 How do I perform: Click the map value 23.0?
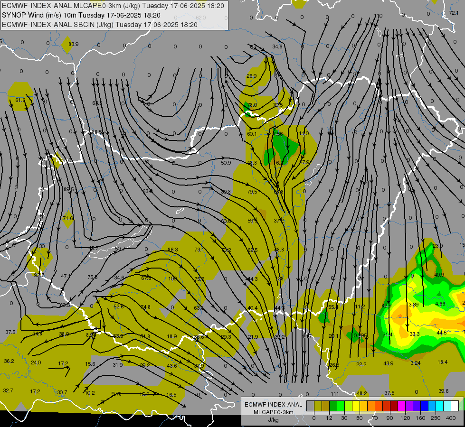(x=438, y=246)
